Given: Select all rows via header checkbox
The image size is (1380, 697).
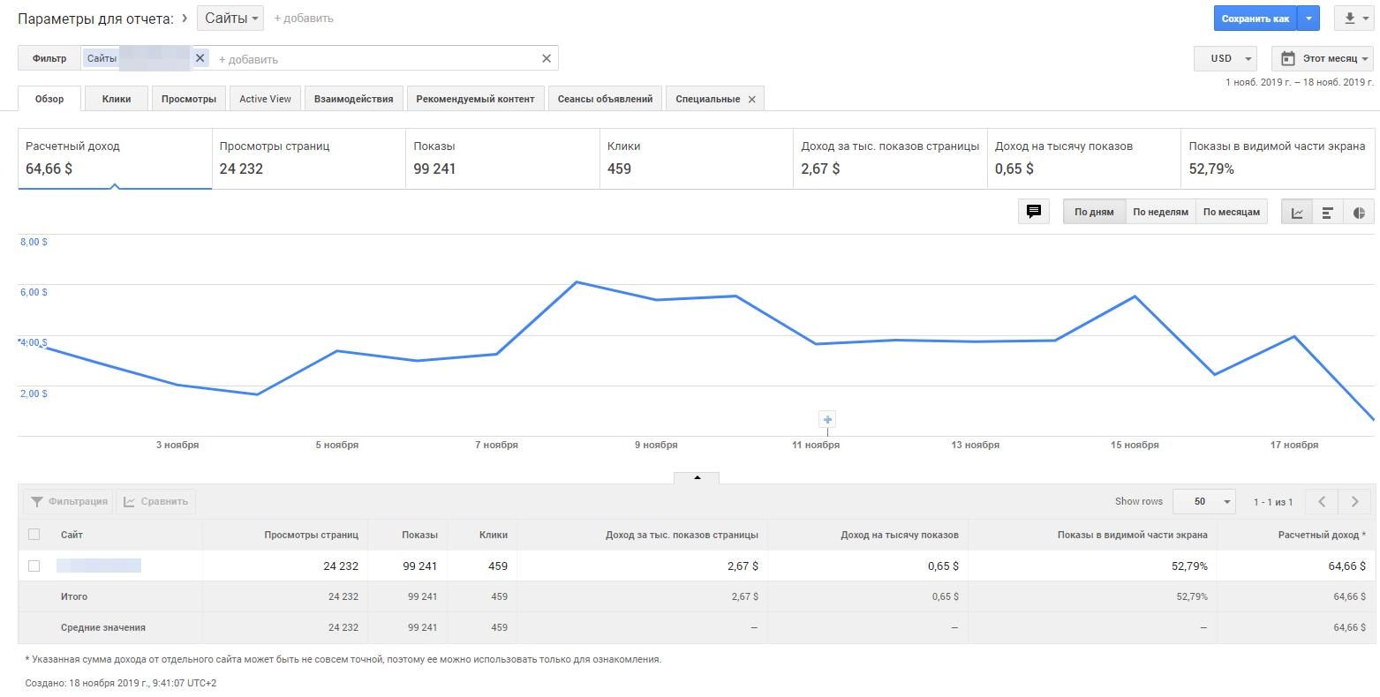Looking at the screenshot, I should click(x=34, y=534).
